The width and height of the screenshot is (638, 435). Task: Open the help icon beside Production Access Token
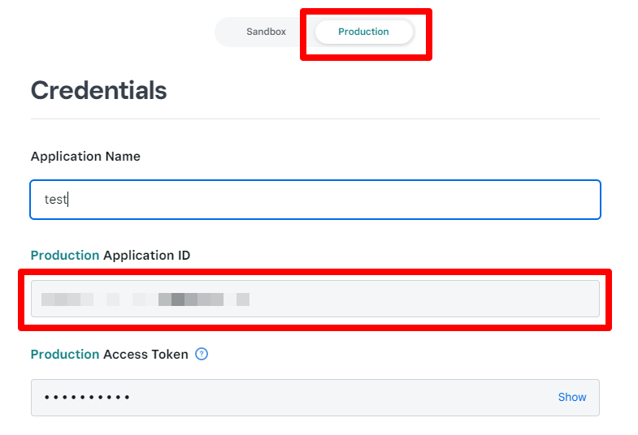pos(202,354)
